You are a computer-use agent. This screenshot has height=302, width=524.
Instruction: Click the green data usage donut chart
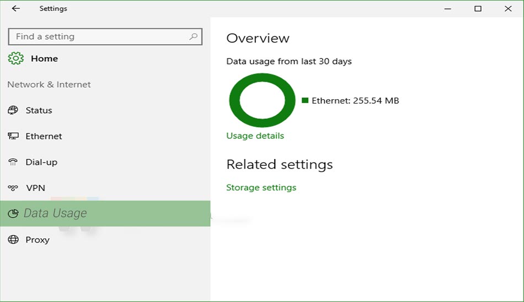pyautogui.click(x=263, y=100)
